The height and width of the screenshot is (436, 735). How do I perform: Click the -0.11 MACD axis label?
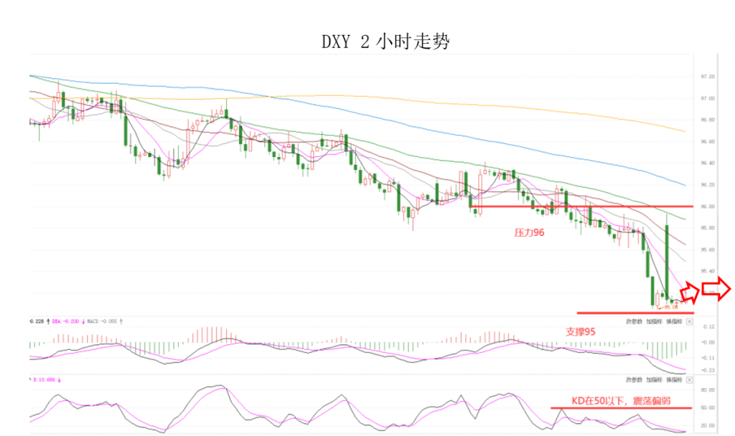(708, 358)
